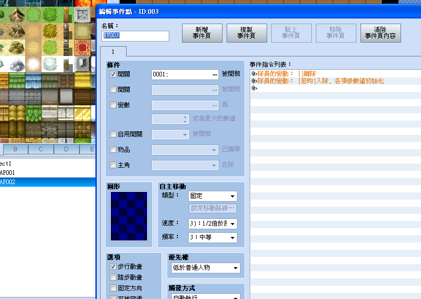Click the EV003 name field
Screen dimensions: 421x299
(x=135, y=36)
